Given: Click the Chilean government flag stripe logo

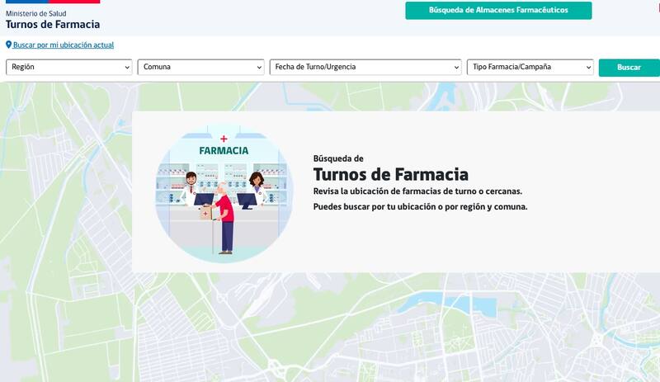Looking at the screenshot, I should click(x=53, y=2).
